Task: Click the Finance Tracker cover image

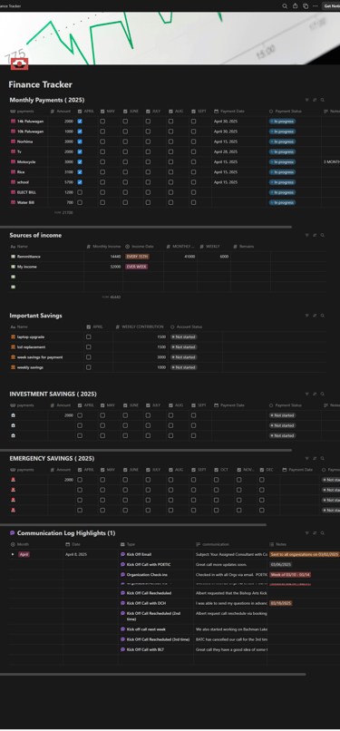Action: tap(170, 38)
